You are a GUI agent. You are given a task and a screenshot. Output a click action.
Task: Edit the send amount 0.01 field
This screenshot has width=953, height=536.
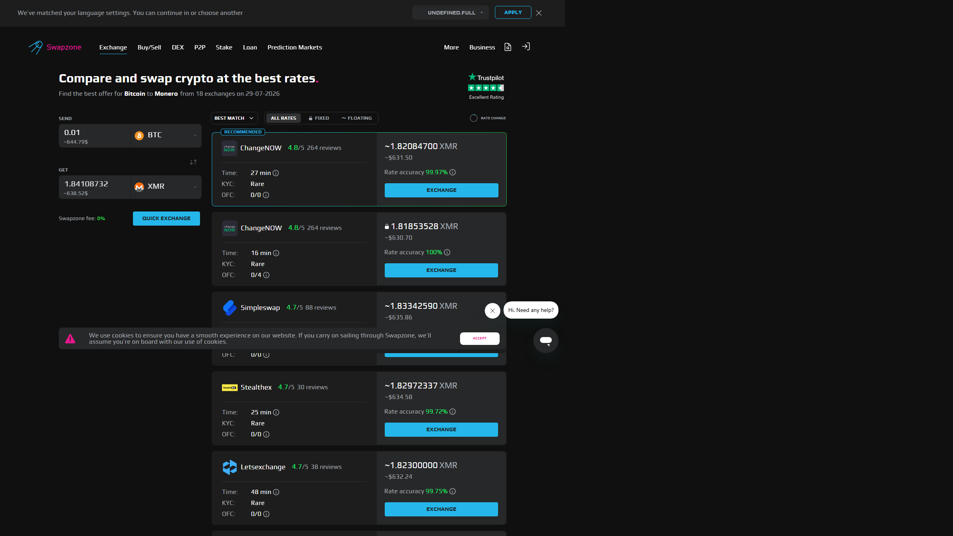point(95,136)
